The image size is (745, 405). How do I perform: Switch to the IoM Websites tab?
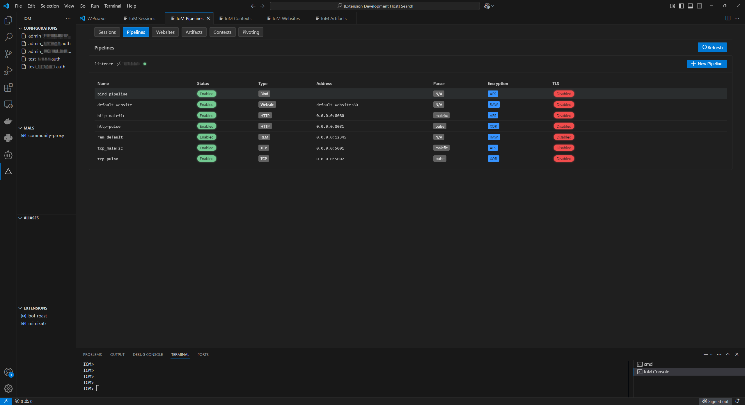[x=286, y=18]
